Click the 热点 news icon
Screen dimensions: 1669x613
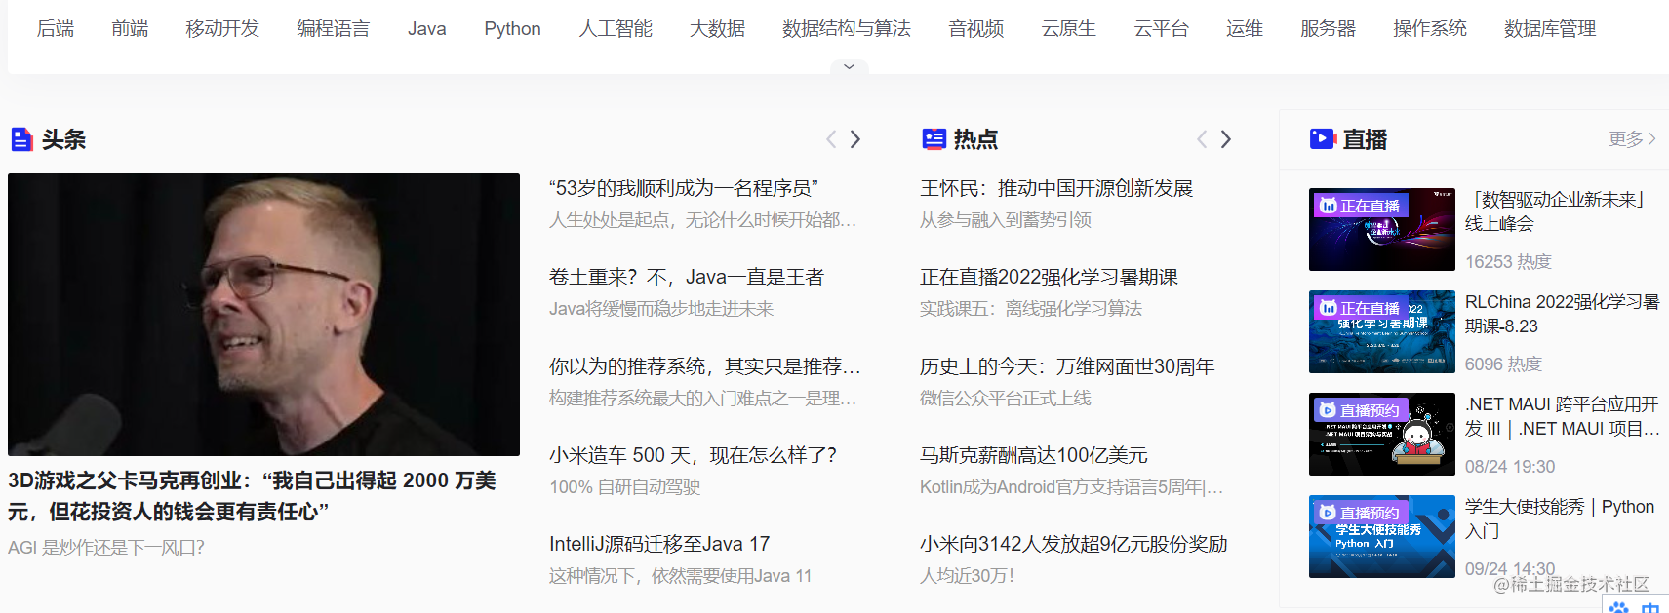coord(934,139)
